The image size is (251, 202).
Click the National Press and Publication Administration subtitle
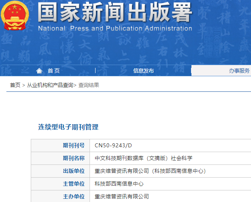pos(115,29)
